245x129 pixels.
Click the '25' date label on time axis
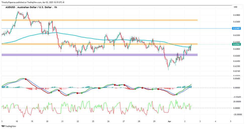click(93, 121)
